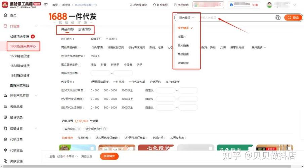Tick checkbox on first product thumbnail

(x=92, y=149)
